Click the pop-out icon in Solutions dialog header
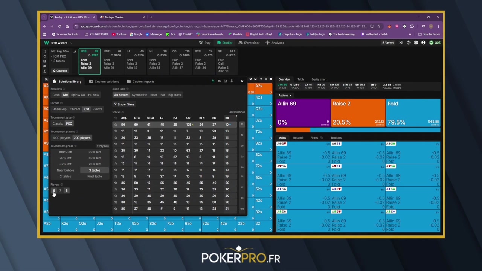Screen dimensions: 482x271 point(225,81)
